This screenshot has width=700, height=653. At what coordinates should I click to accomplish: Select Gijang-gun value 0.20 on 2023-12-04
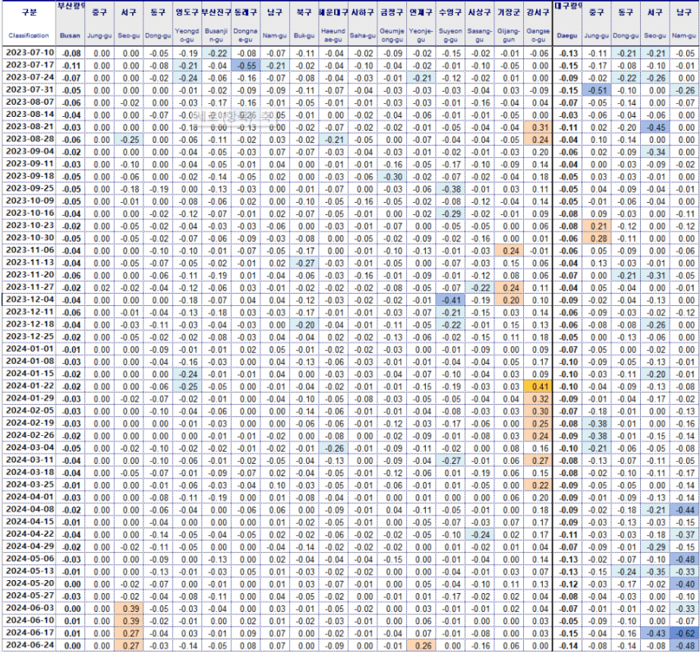click(509, 300)
